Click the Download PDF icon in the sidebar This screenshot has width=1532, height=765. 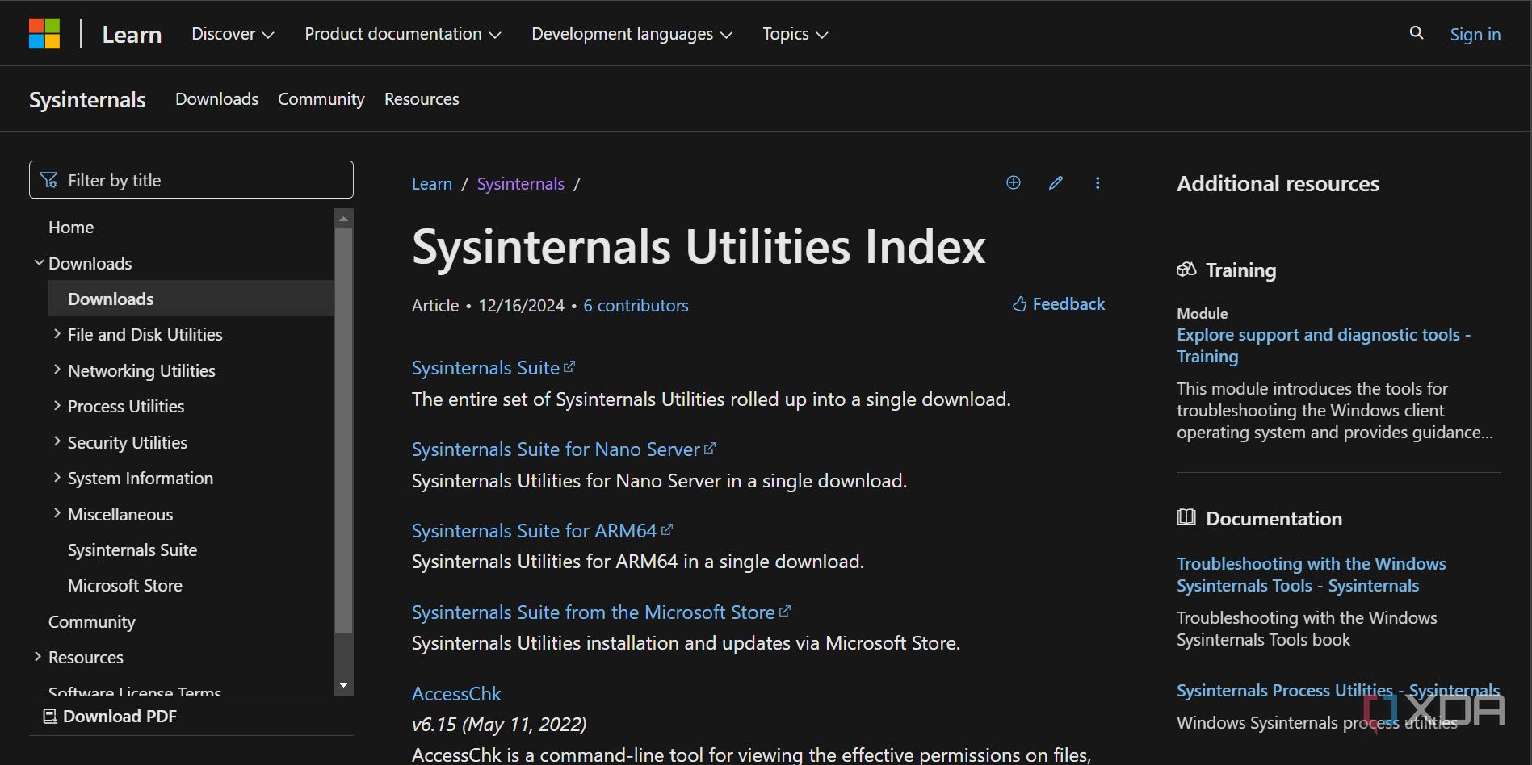pyautogui.click(x=48, y=716)
